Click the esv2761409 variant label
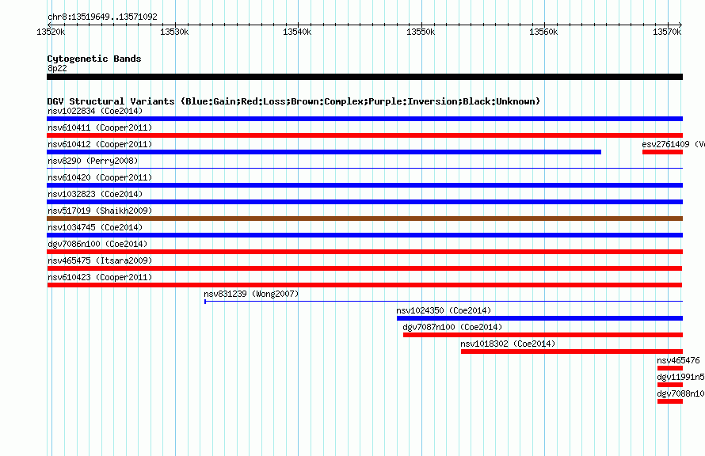The height and width of the screenshot is (456, 705). pos(673,144)
